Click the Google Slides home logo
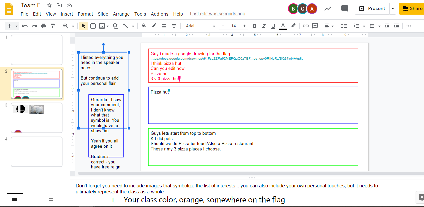424x207 pixels. pyautogui.click(x=9, y=9)
